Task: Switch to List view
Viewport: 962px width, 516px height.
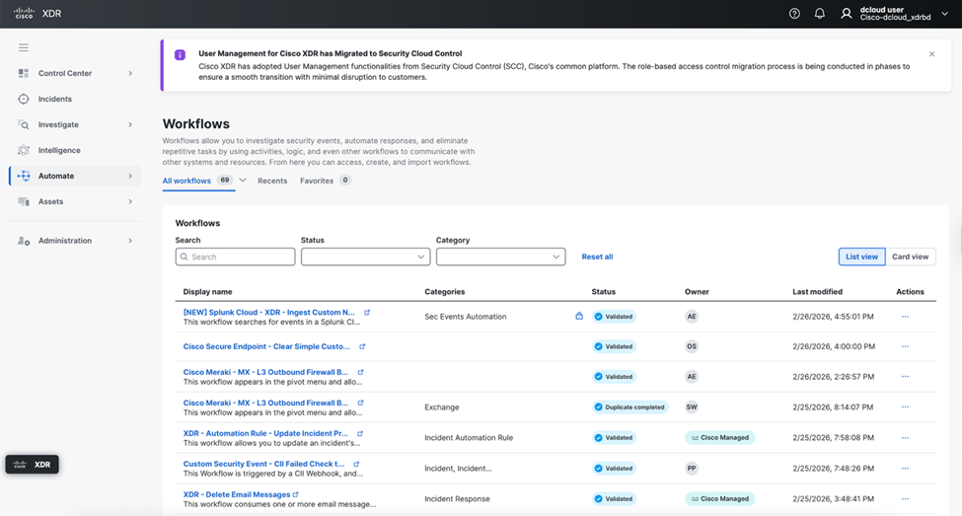Action: point(861,257)
